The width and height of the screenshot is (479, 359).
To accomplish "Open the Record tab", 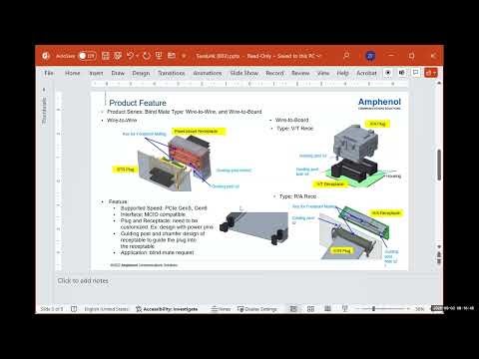I will (x=274, y=73).
